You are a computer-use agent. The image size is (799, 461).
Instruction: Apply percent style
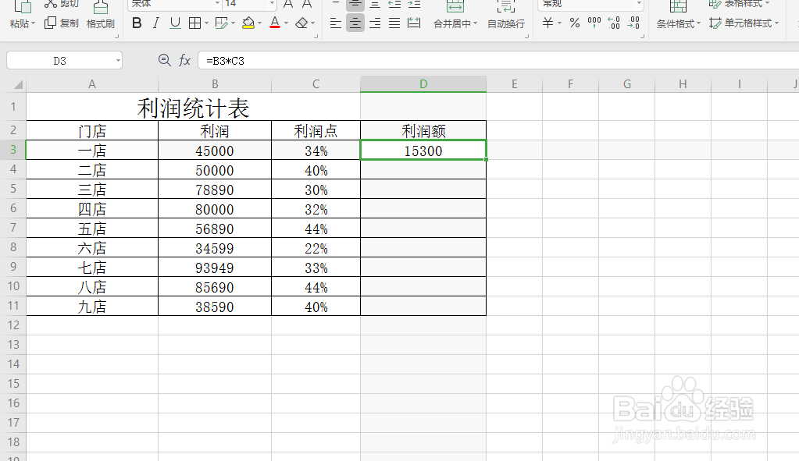click(x=575, y=23)
